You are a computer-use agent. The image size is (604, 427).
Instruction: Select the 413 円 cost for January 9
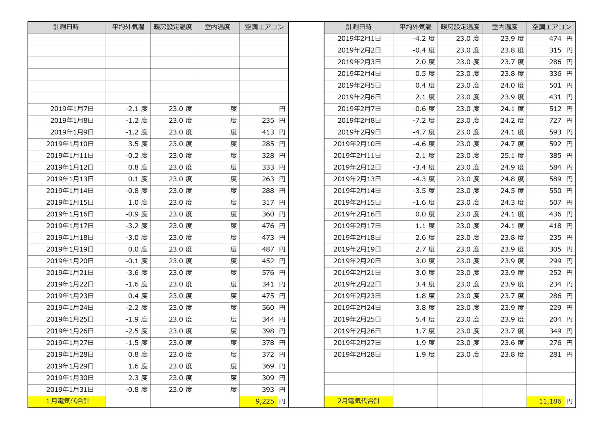coord(264,132)
